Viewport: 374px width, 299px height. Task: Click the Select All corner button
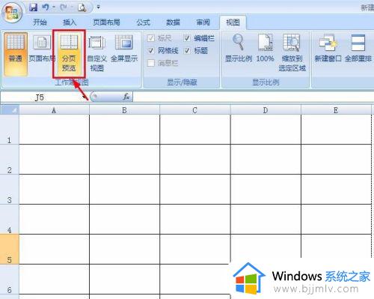tap(10, 110)
